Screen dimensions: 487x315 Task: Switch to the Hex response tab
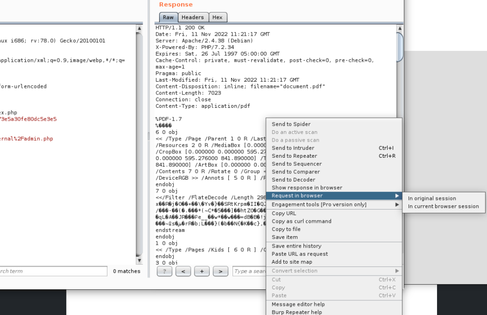[x=217, y=18]
